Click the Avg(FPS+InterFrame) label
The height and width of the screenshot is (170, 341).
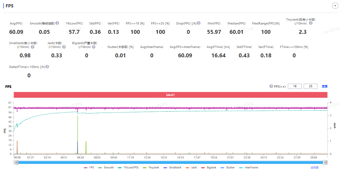(x=185, y=47)
